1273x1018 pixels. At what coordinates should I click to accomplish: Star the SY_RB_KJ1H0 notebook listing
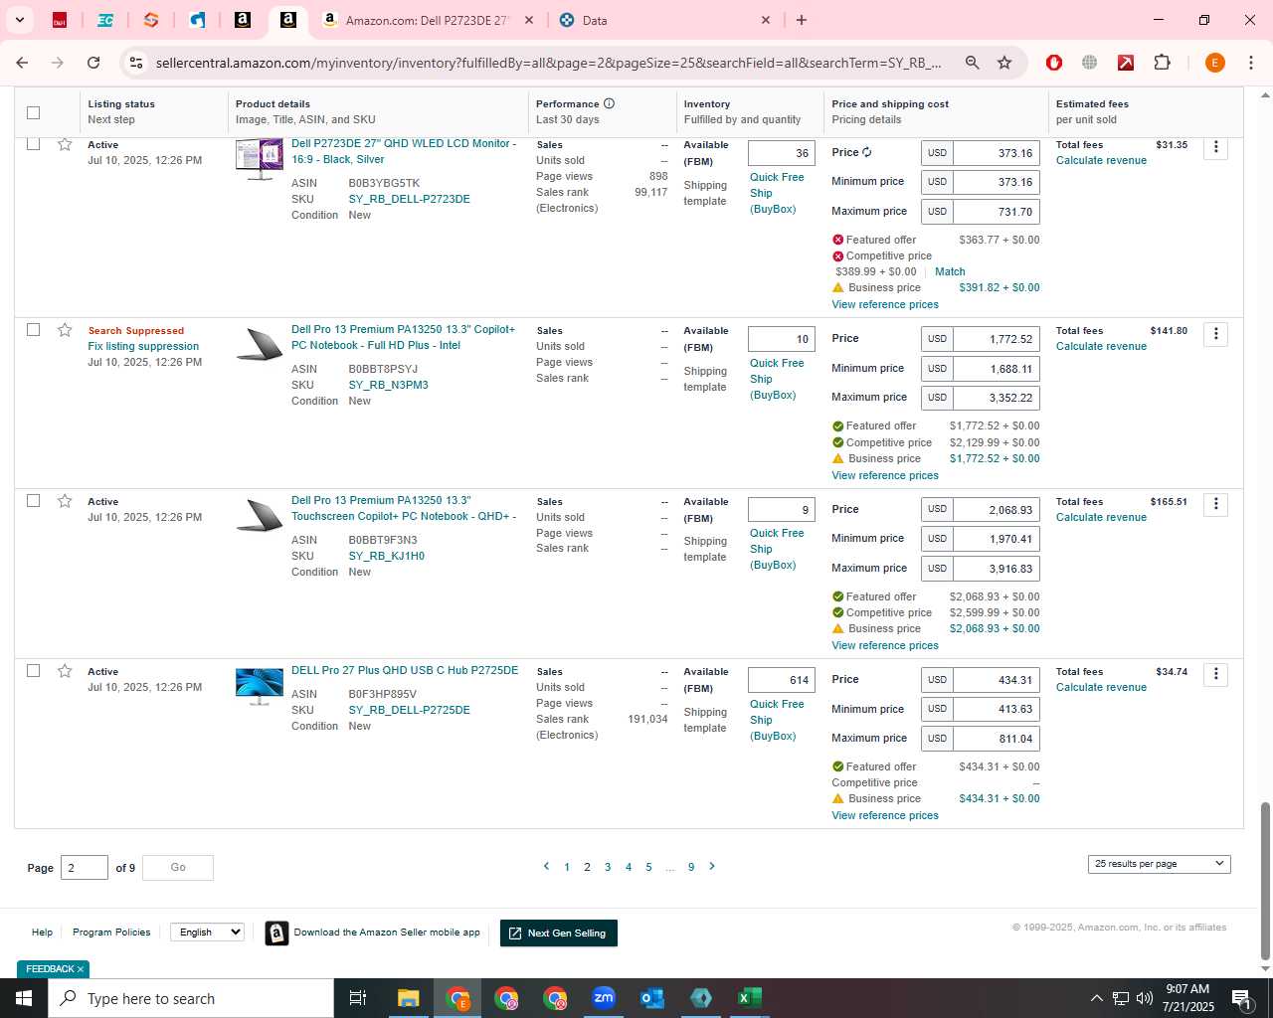click(x=65, y=501)
